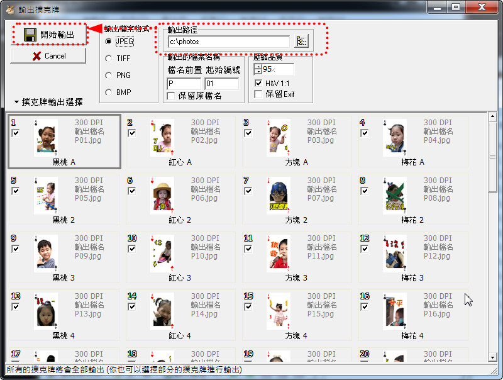Click the P11.jpg filename text
The width and height of the screenshot is (503, 380).
[321, 256]
